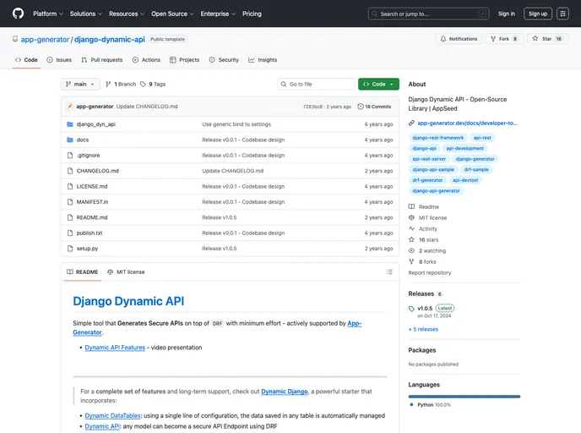
Task: Click the app-generator avatar in commit row
Action: 69,107
